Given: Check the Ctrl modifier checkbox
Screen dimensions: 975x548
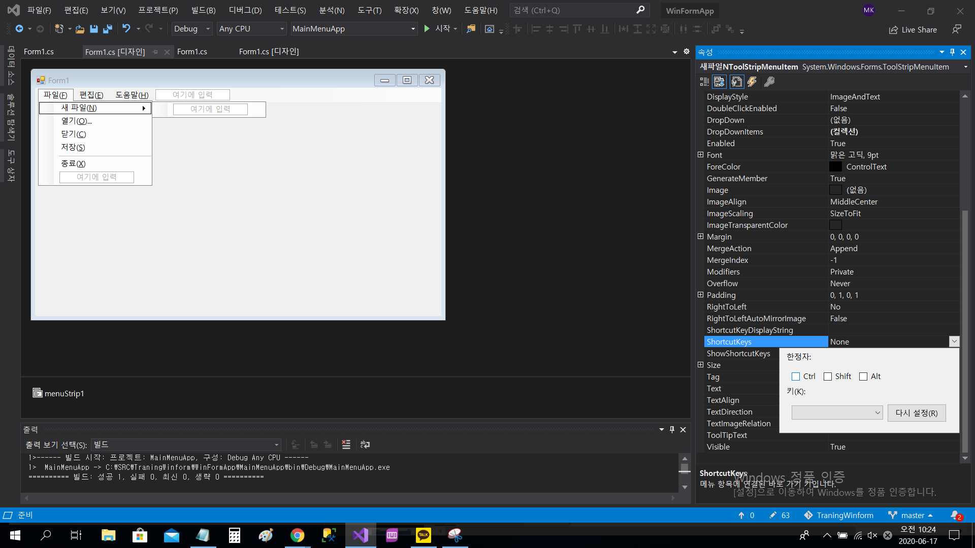Looking at the screenshot, I should pos(796,376).
